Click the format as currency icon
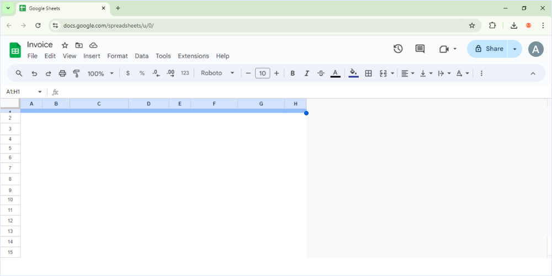Viewport: 552px width, 276px height. pyautogui.click(x=128, y=73)
